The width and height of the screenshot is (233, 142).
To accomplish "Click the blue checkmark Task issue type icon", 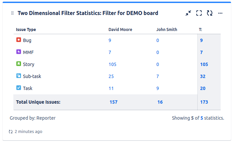I will [x=19, y=88].
